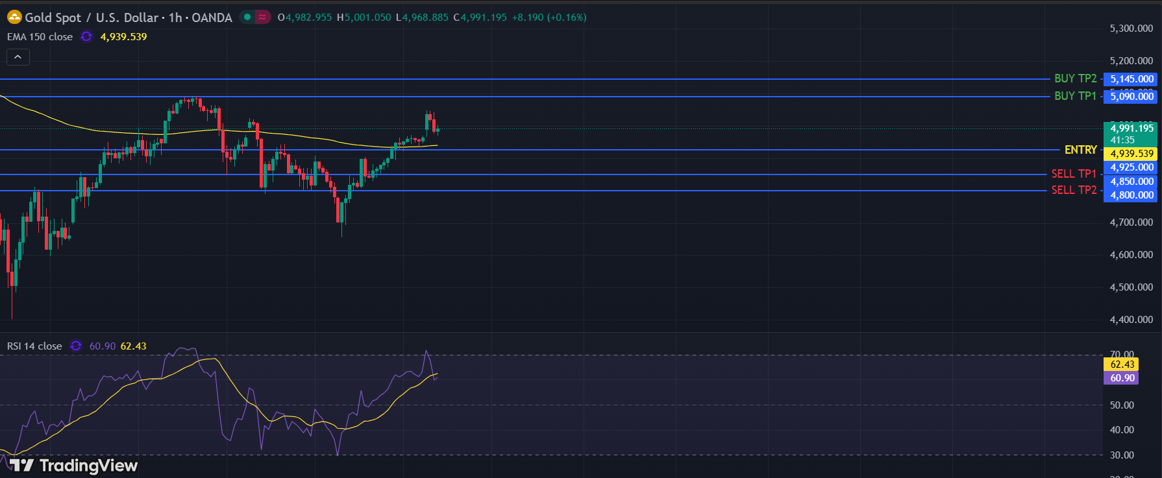This screenshot has height=478, width=1162.
Task: Click the BUY TP1 line label
Action: pyautogui.click(x=1075, y=96)
